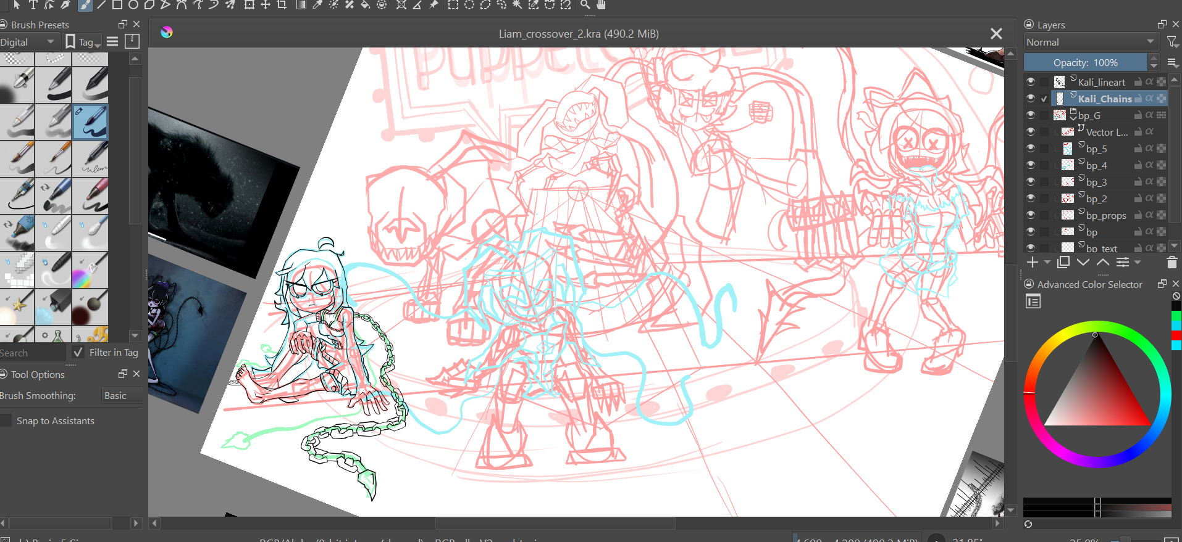Select the Rectangle shape tool
Image resolution: width=1182 pixels, height=542 pixels.
click(117, 5)
